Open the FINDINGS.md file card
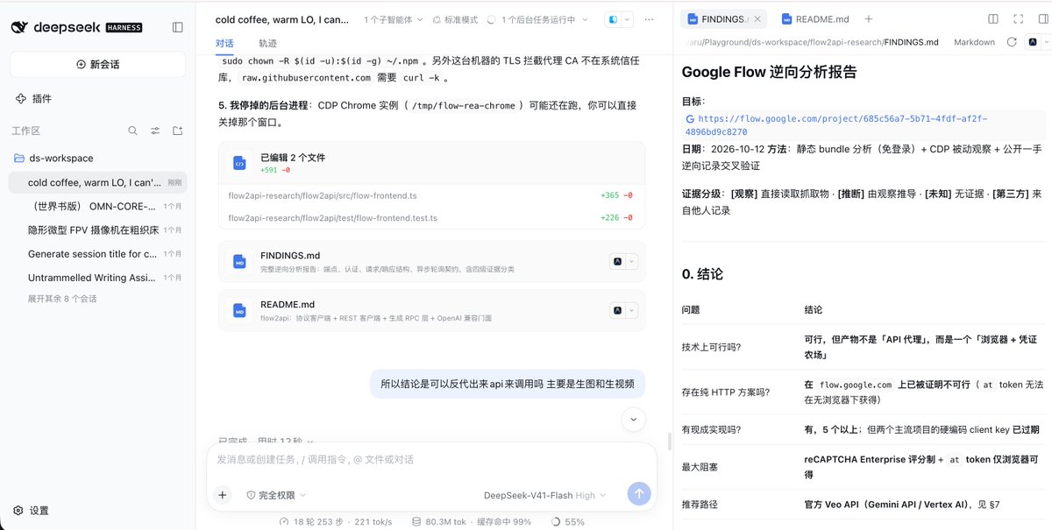Image resolution: width=1052 pixels, height=530 pixels. [x=431, y=261]
